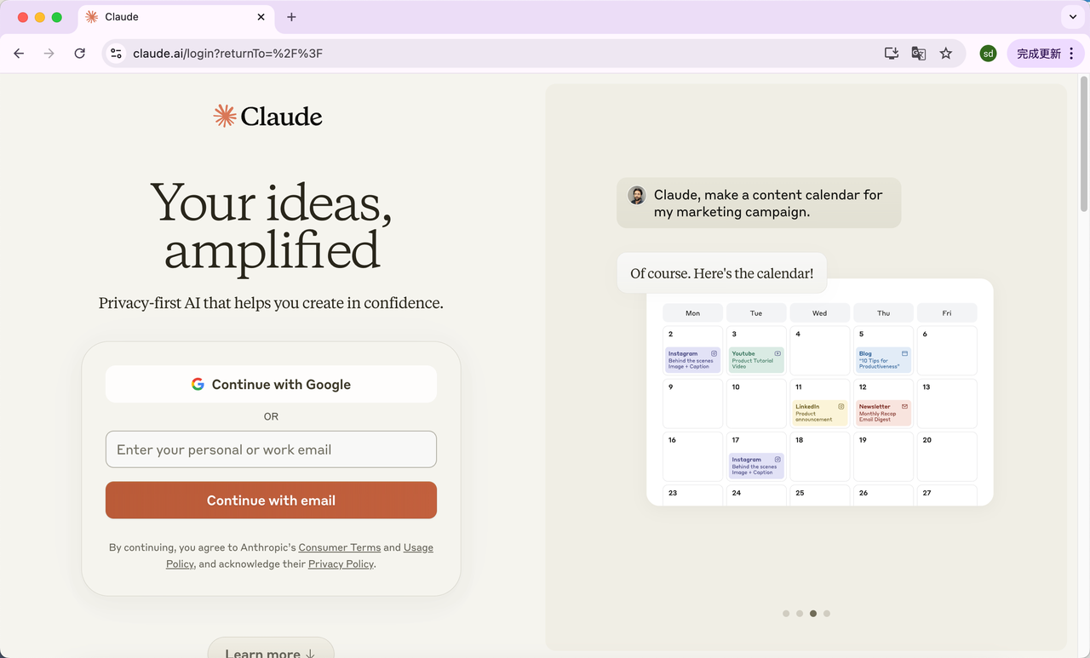Image resolution: width=1090 pixels, height=658 pixels.
Task: Select the third carousel dot
Action: (x=813, y=613)
